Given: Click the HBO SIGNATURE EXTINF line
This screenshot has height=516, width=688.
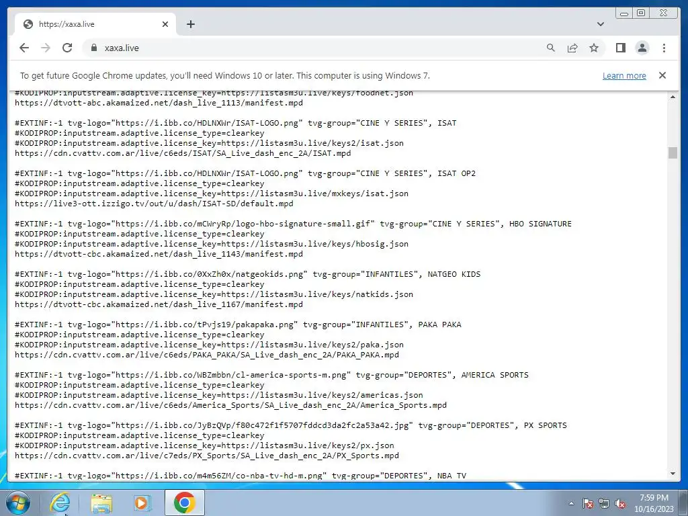Looking at the screenshot, I should (293, 224).
